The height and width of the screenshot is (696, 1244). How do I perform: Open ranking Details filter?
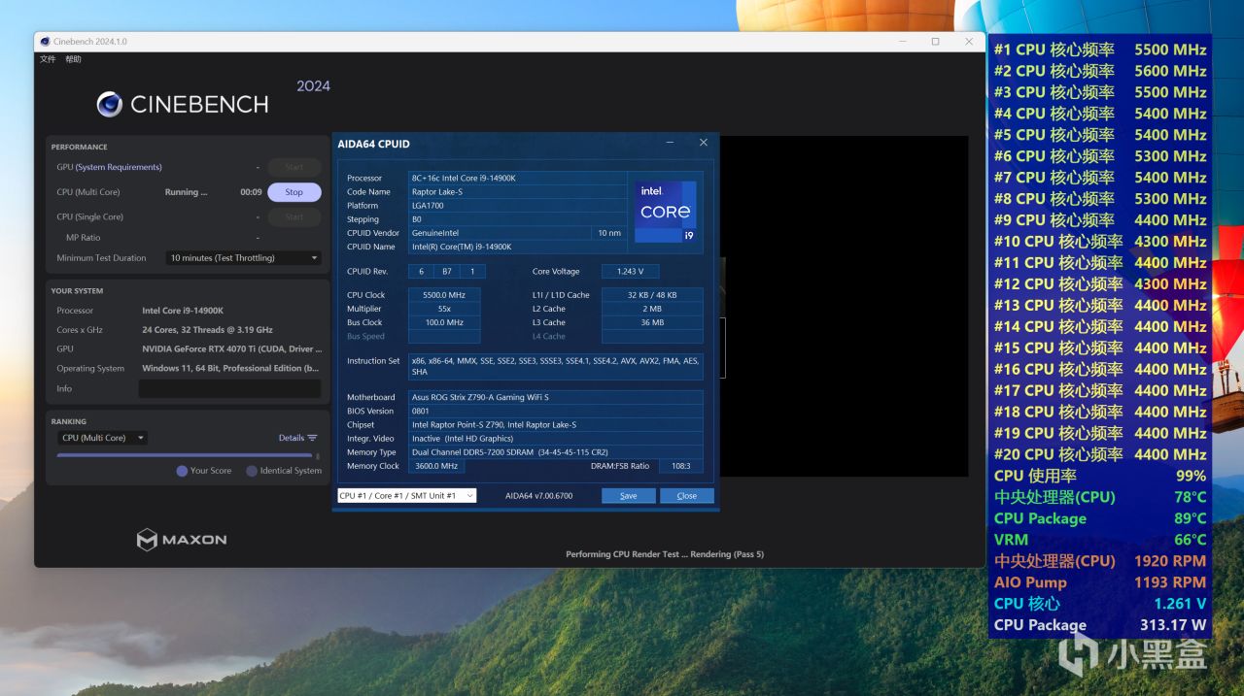click(297, 438)
